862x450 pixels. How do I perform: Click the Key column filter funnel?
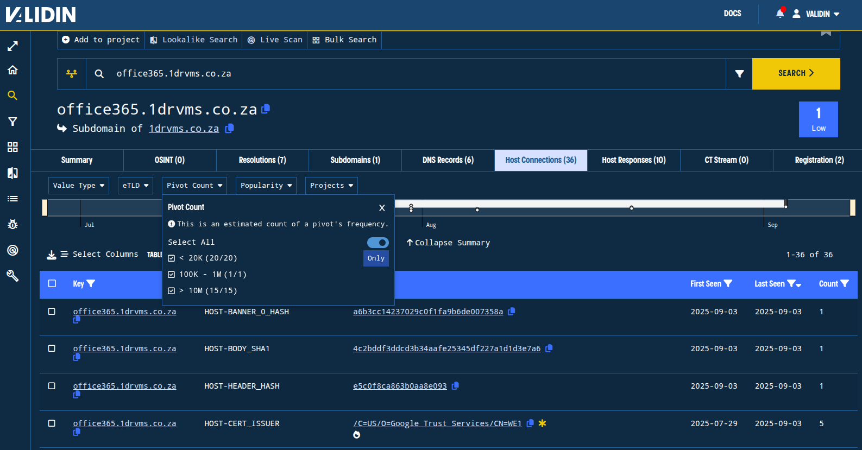coord(91,283)
